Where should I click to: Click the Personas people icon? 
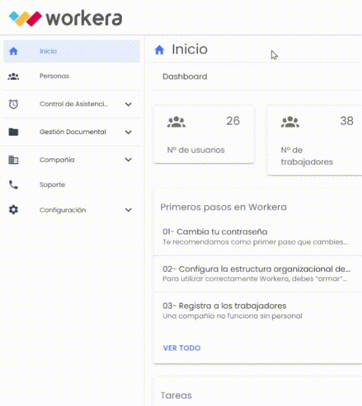pos(13,77)
